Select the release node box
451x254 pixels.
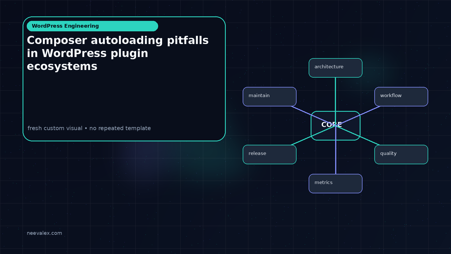point(269,154)
